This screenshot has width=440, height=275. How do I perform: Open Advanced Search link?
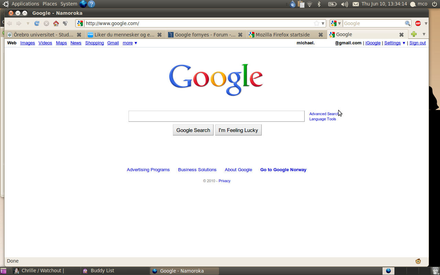coord(324,114)
